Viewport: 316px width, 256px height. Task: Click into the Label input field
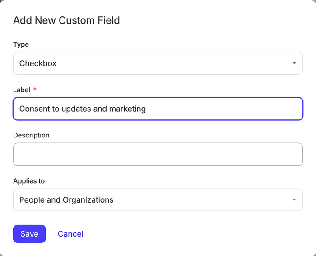[x=158, y=109]
